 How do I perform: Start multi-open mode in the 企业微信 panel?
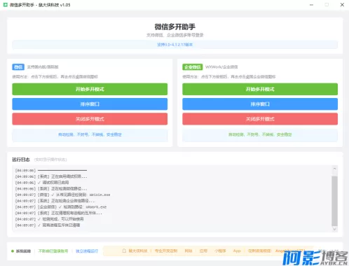[x=260, y=89]
